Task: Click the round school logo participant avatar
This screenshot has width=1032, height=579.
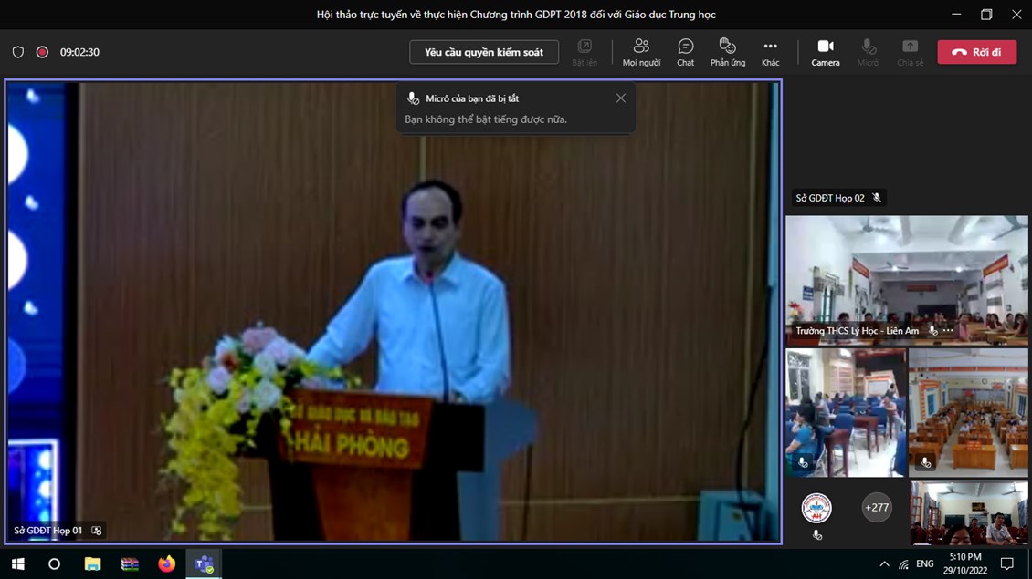Action: click(816, 508)
